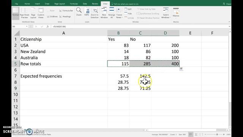Click the zoom slider handle
243x137 pixels.
click(217, 134)
